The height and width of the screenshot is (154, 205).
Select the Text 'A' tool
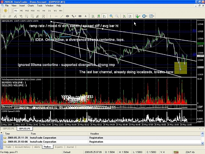86,16
